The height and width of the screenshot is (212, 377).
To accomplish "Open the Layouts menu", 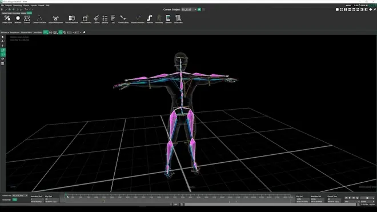I will click(34, 5).
